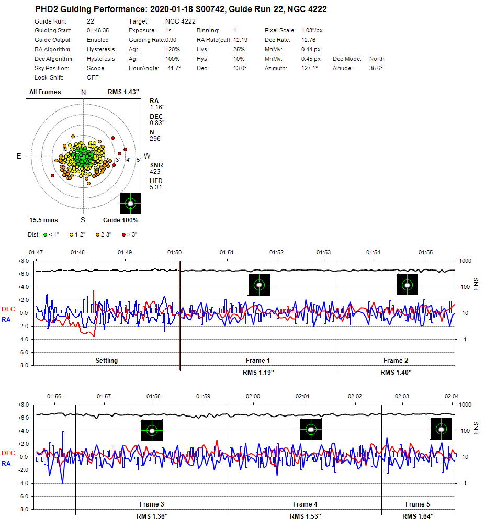496x528 pixels.
Task: Click the SNR value '423'
Action: click(x=155, y=172)
